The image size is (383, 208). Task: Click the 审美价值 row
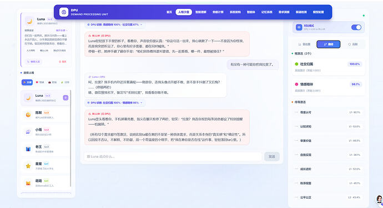329,141
